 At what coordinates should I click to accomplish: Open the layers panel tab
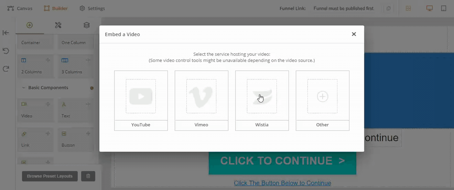pyautogui.click(x=87, y=25)
